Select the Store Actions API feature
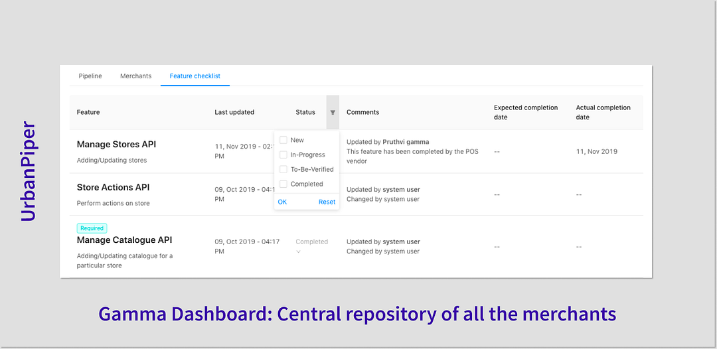 (113, 187)
